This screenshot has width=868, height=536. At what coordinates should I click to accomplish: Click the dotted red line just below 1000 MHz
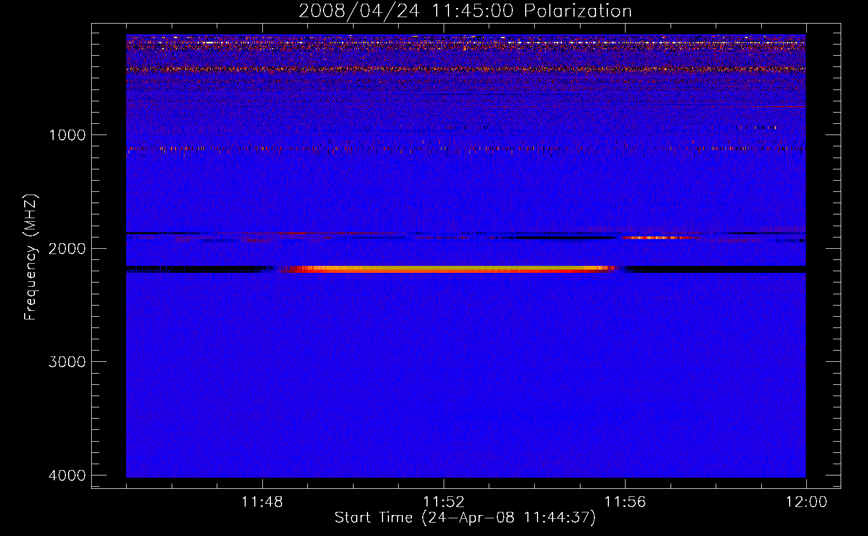pos(376,148)
